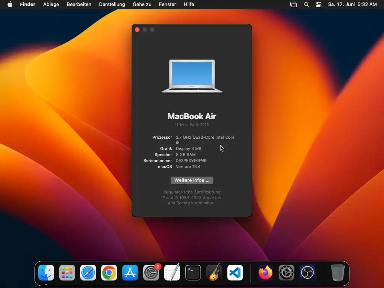Open Finder from the Dock
This screenshot has height=288, width=384.
click(x=46, y=273)
